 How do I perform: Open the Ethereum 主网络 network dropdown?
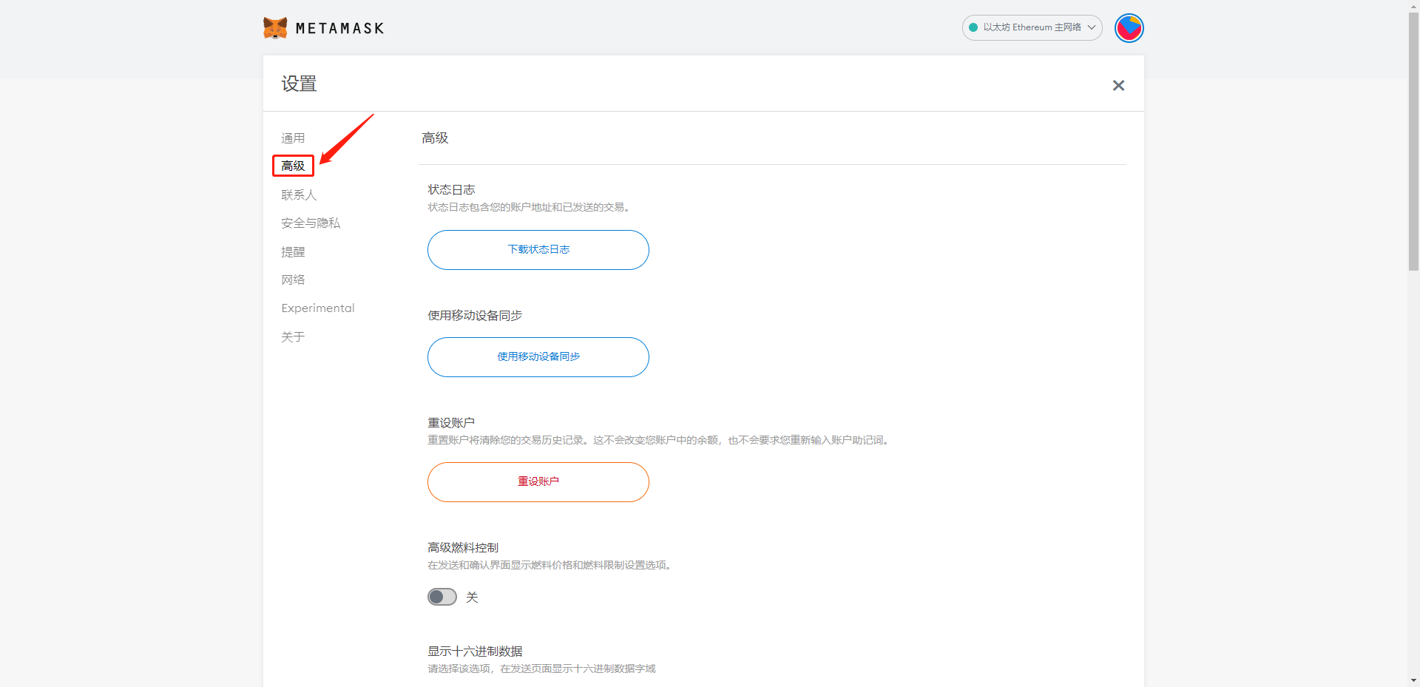pos(1032,27)
